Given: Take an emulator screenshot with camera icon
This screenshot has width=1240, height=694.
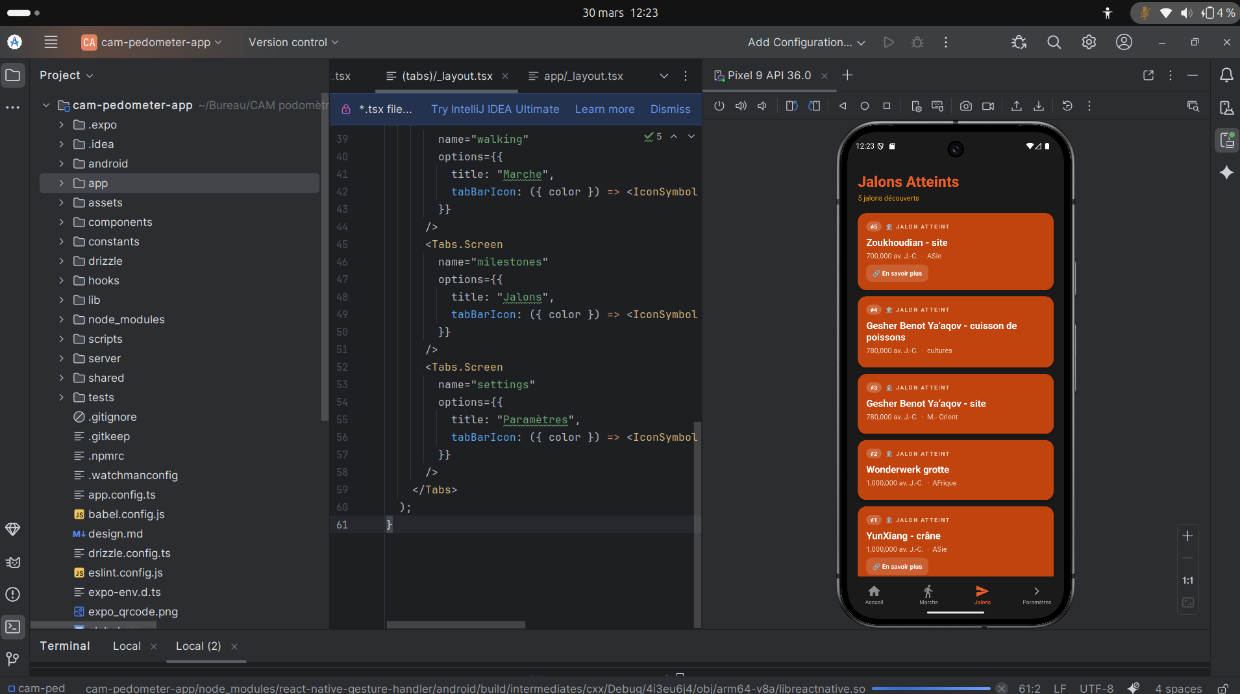Looking at the screenshot, I should 966,106.
